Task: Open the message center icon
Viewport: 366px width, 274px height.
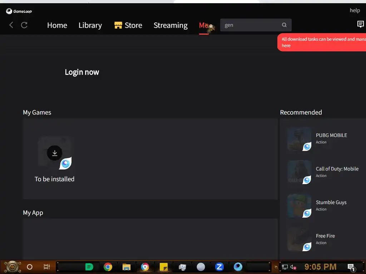Action: click(x=360, y=24)
